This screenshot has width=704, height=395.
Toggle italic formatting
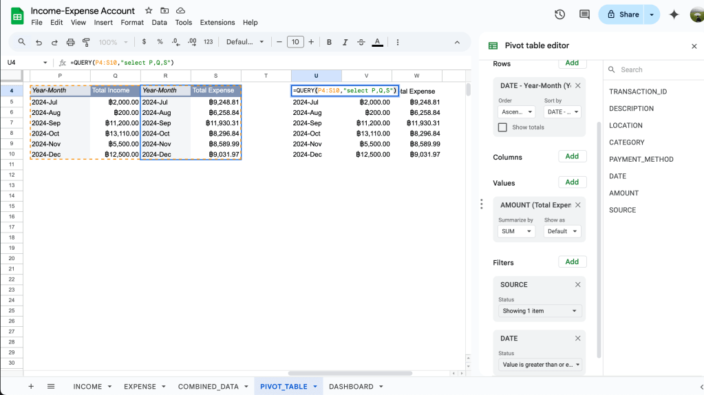[x=345, y=42]
